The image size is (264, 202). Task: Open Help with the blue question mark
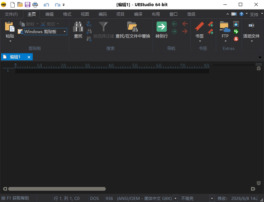click(x=241, y=14)
